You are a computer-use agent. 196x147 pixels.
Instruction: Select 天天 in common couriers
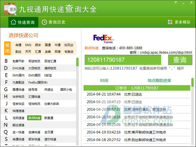(28, 52)
